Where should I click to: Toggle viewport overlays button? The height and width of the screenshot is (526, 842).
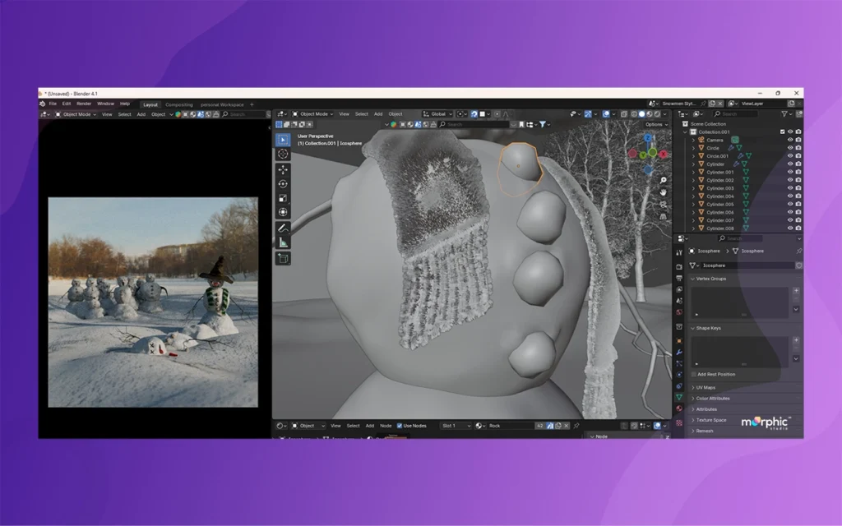(606, 113)
